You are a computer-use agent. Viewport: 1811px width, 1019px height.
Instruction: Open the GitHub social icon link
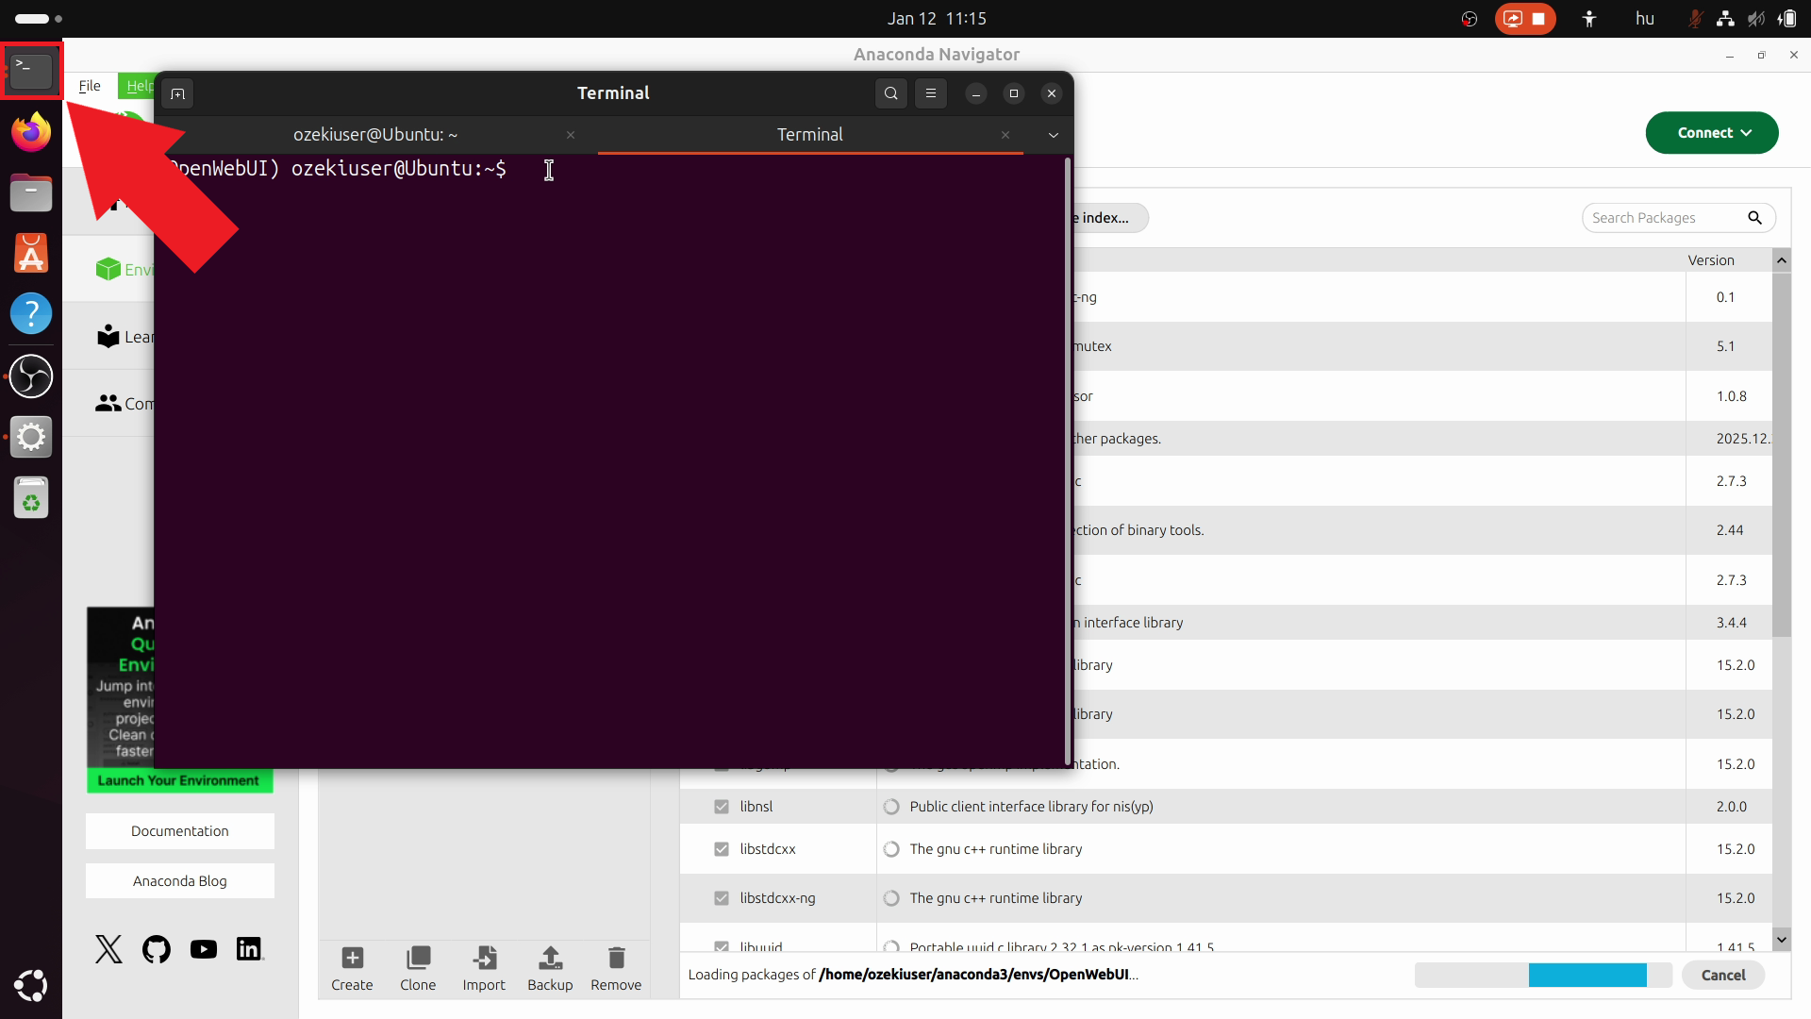(x=157, y=949)
